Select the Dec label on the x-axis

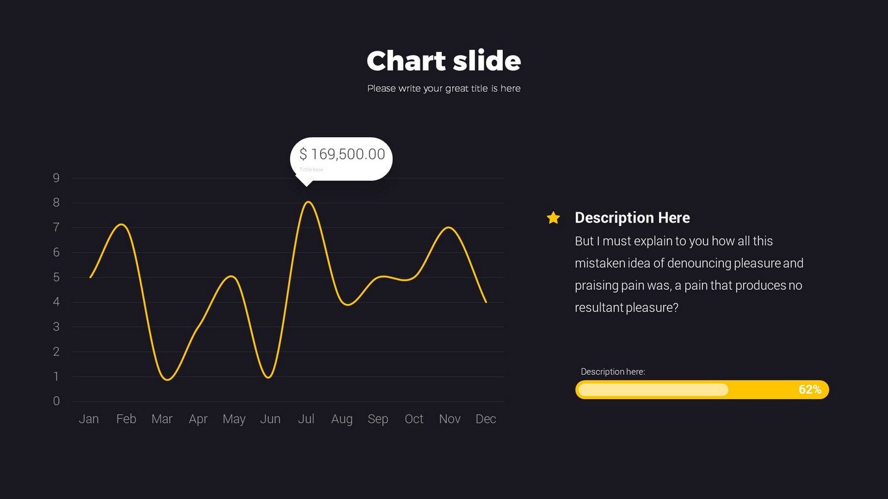click(x=486, y=419)
